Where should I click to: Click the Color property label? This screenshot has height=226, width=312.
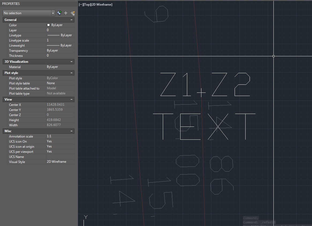pyautogui.click(x=13, y=25)
